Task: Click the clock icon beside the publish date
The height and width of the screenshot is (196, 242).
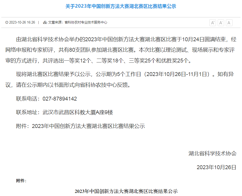Action: (7, 23)
